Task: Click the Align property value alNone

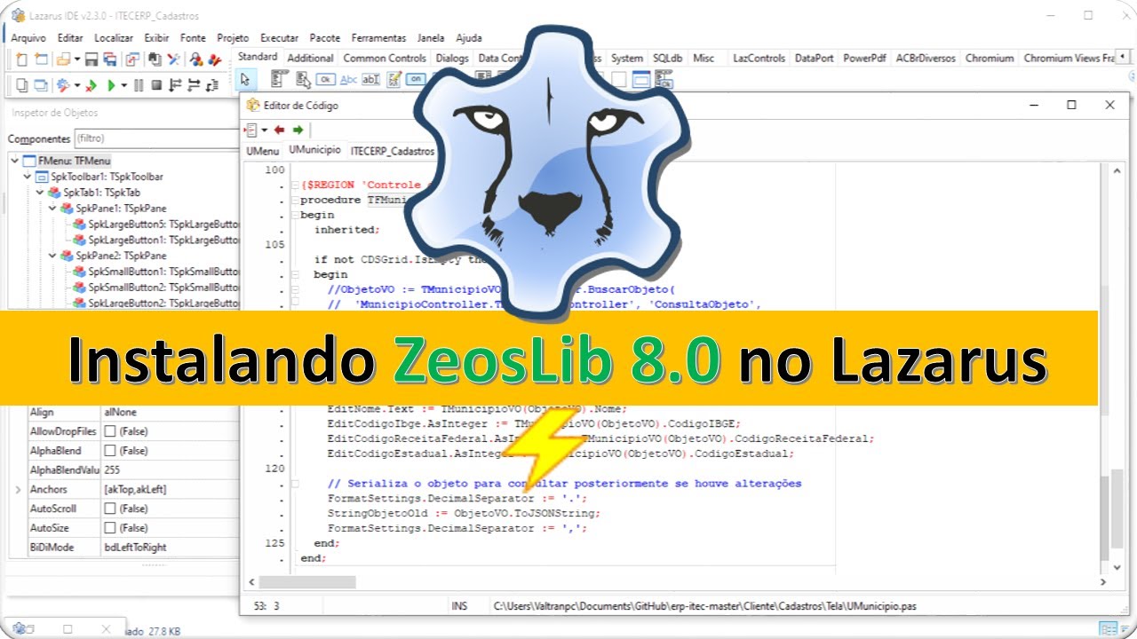Action: tap(171, 412)
